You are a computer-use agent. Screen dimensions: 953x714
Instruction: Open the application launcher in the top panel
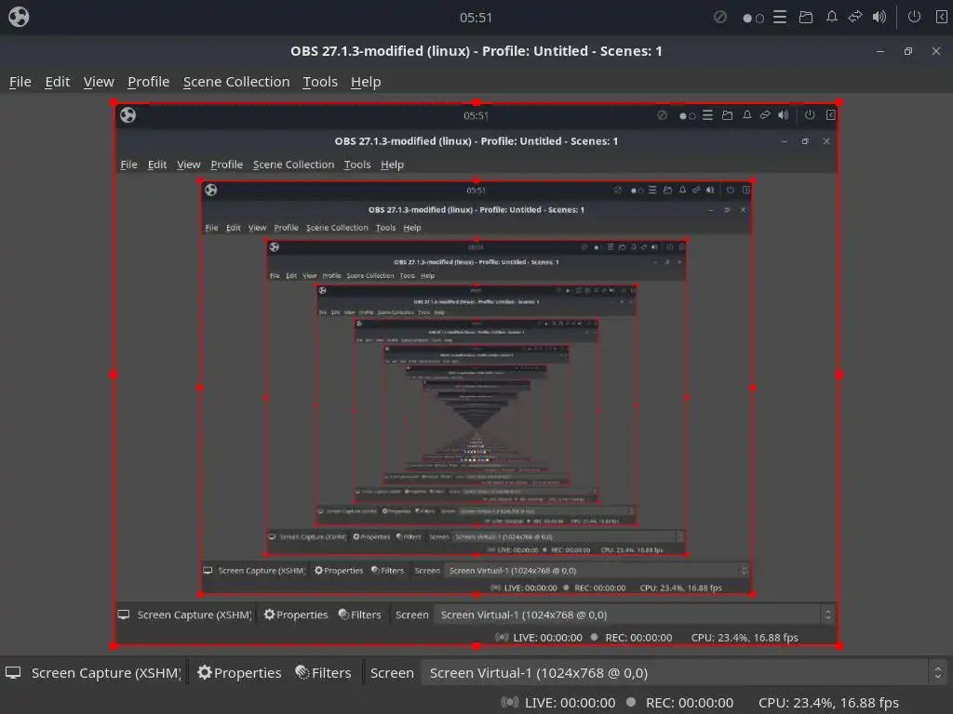click(19, 17)
